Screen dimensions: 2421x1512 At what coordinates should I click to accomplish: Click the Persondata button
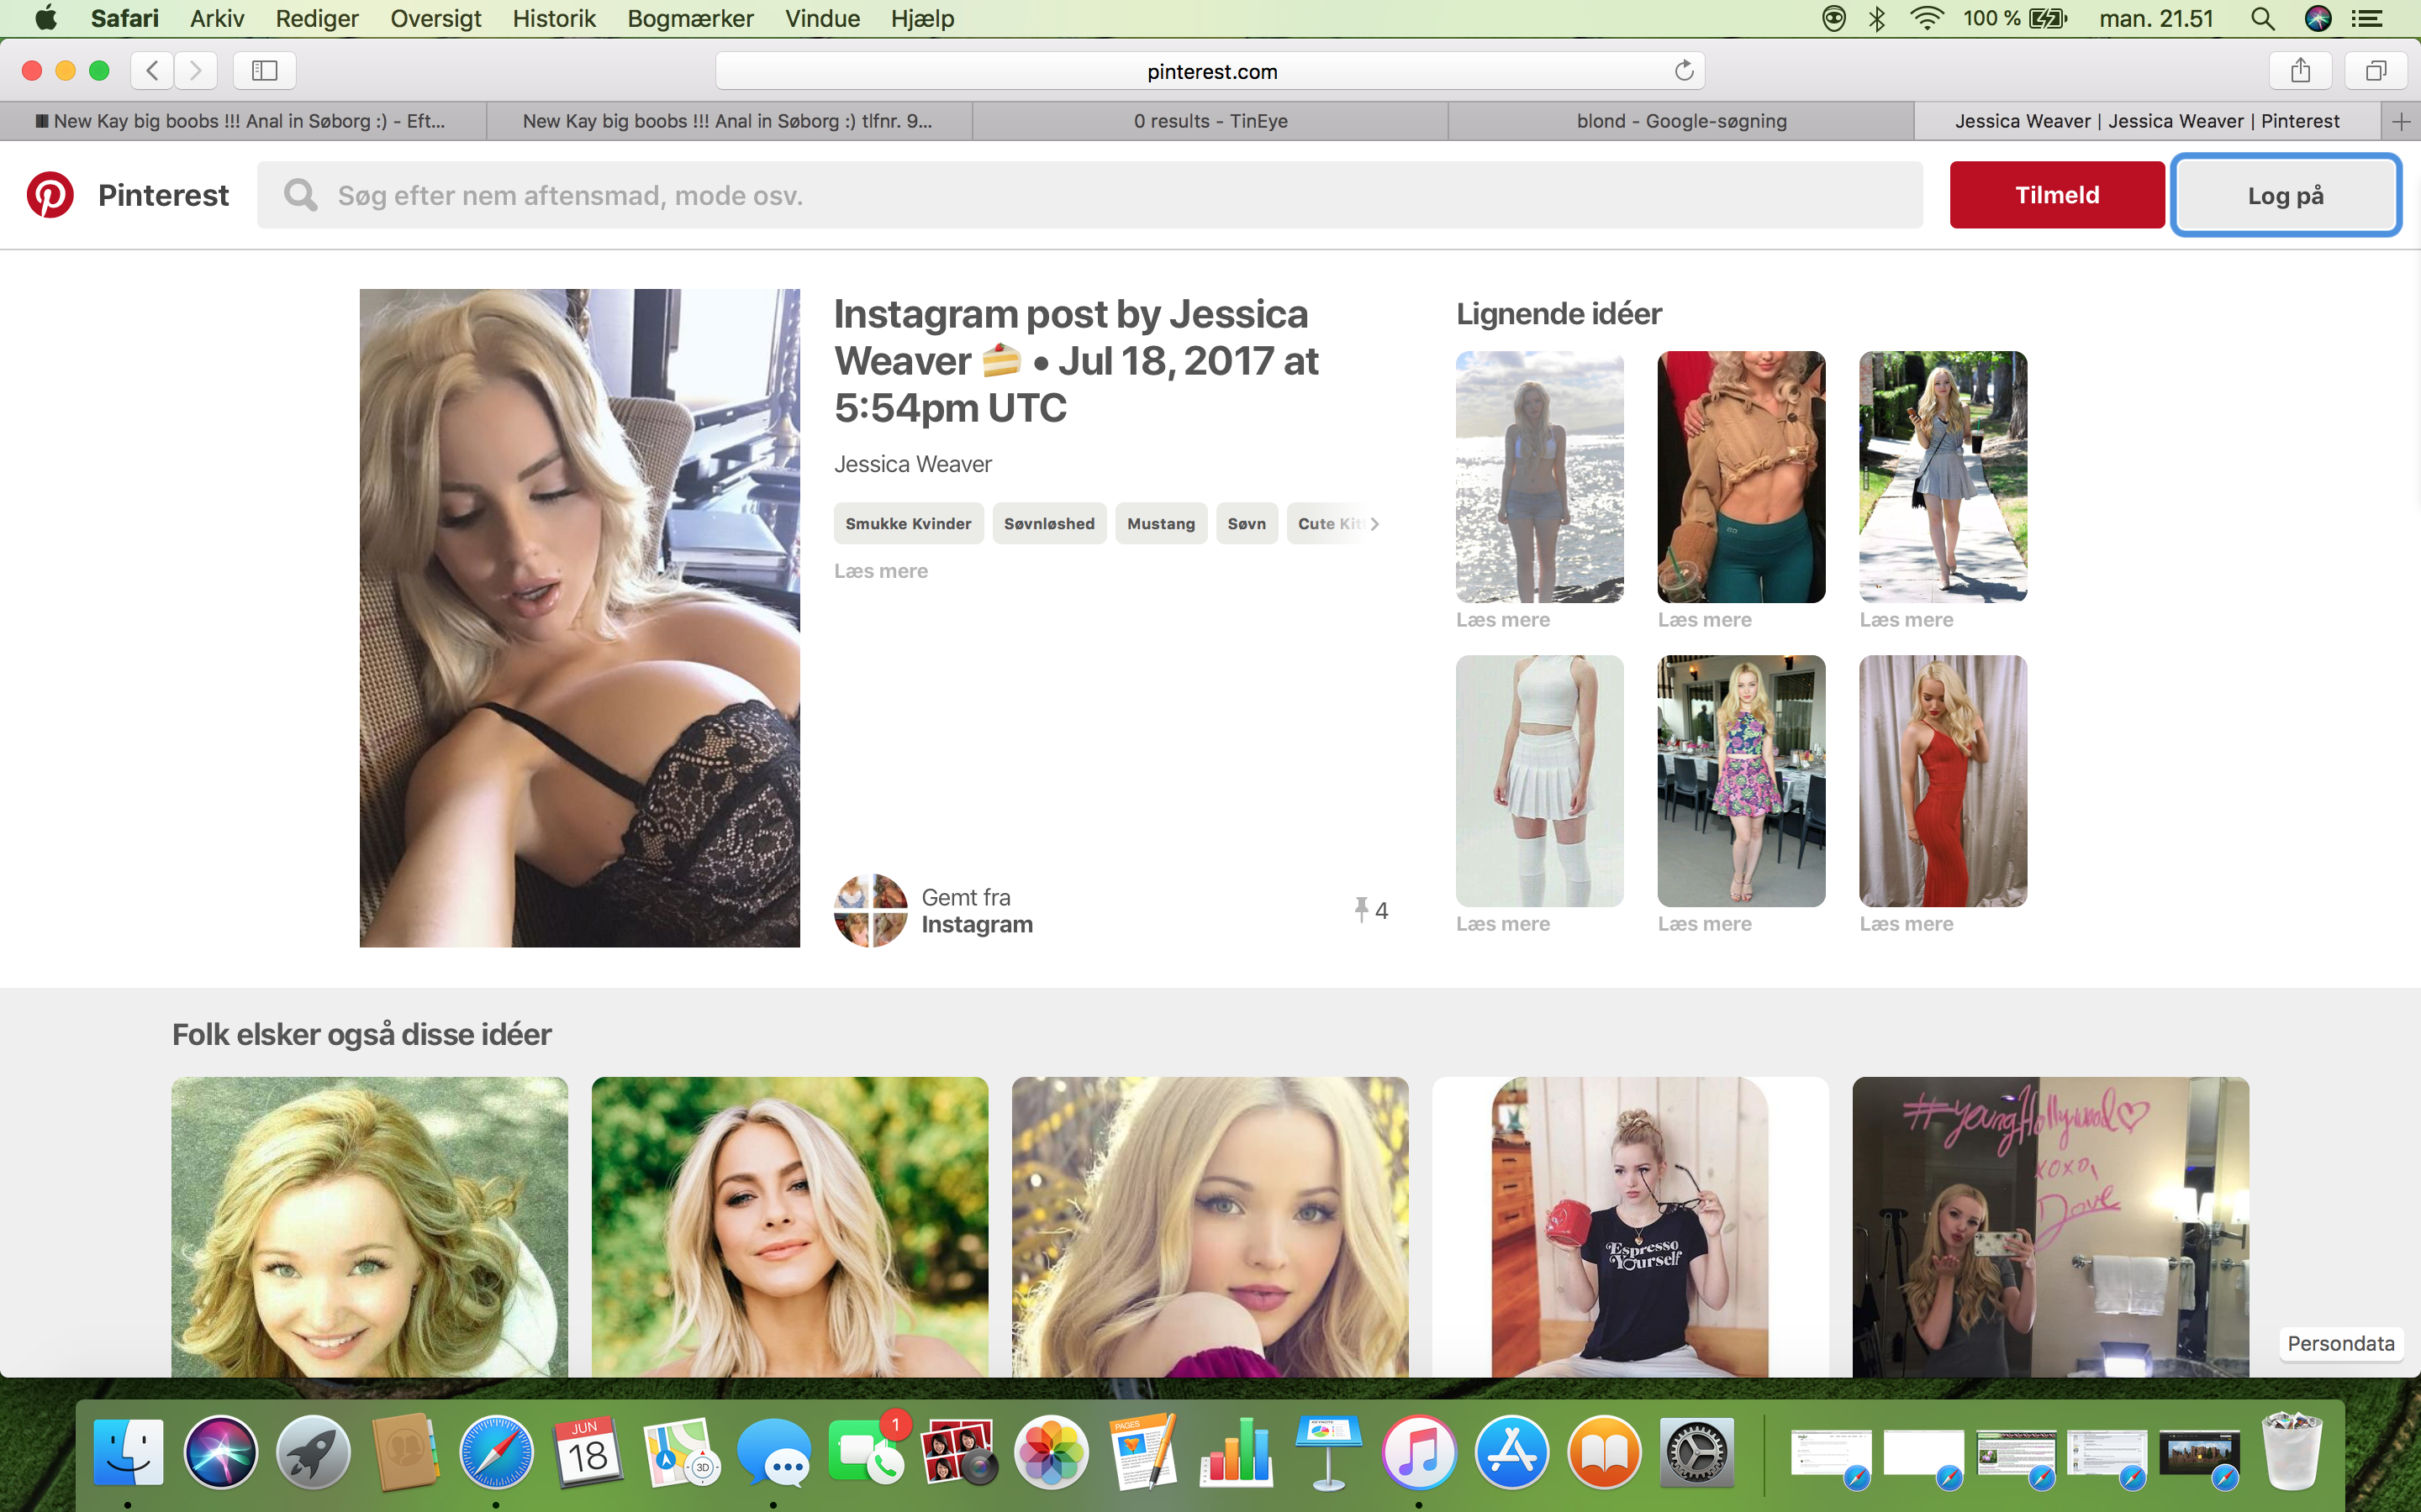pos(2340,1343)
